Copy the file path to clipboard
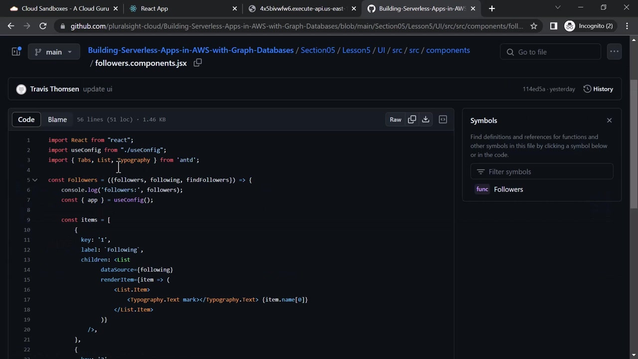 pyautogui.click(x=198, y=63)
